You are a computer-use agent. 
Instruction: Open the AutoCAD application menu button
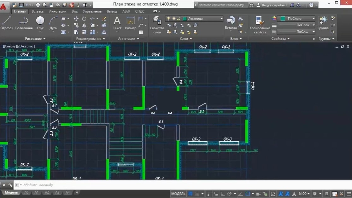point(4,7)
